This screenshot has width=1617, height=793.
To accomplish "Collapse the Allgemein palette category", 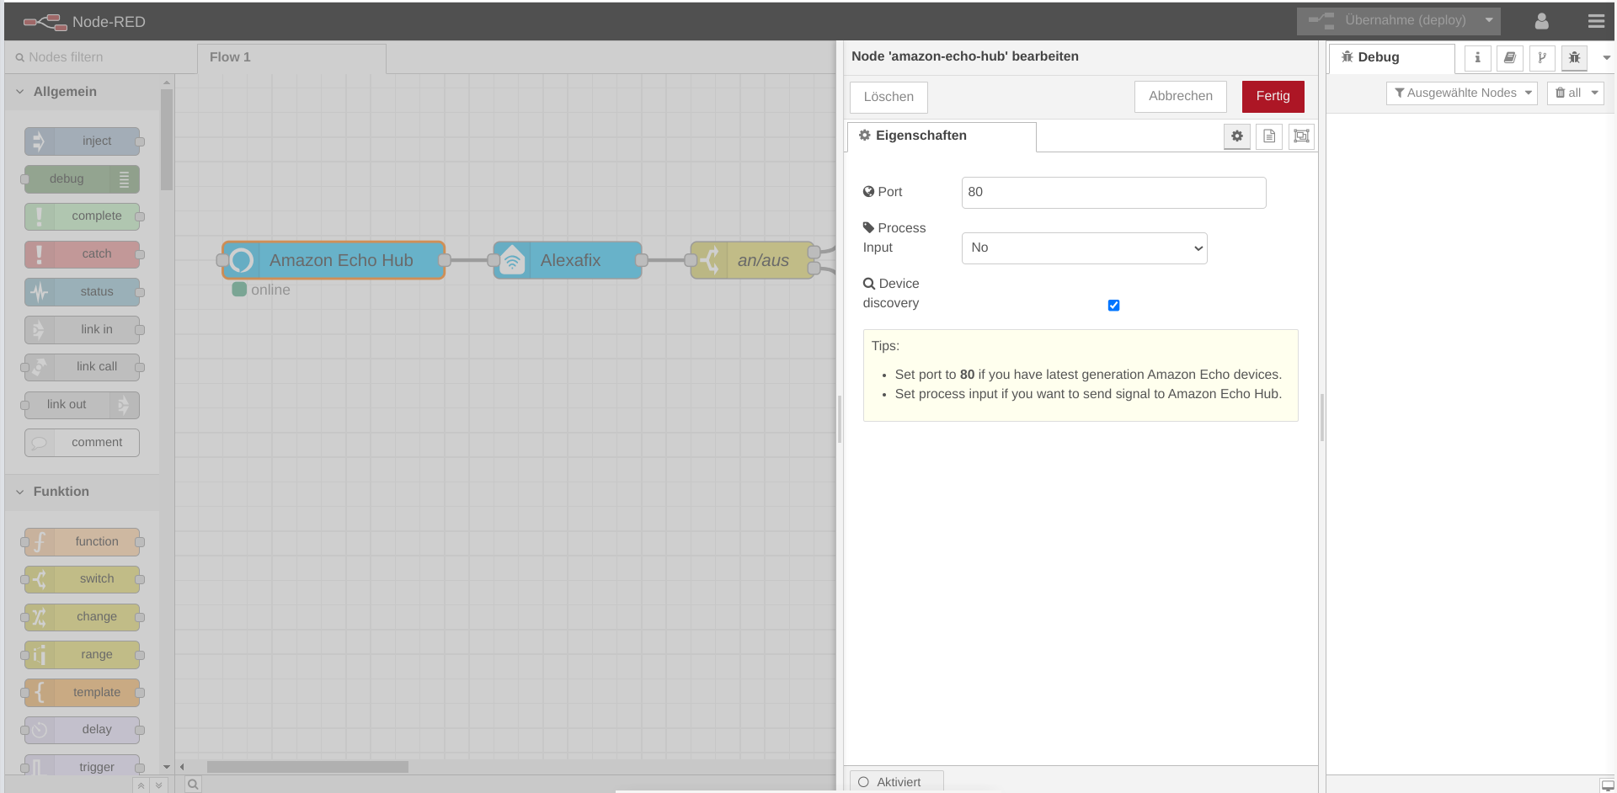I will point(82,92).
